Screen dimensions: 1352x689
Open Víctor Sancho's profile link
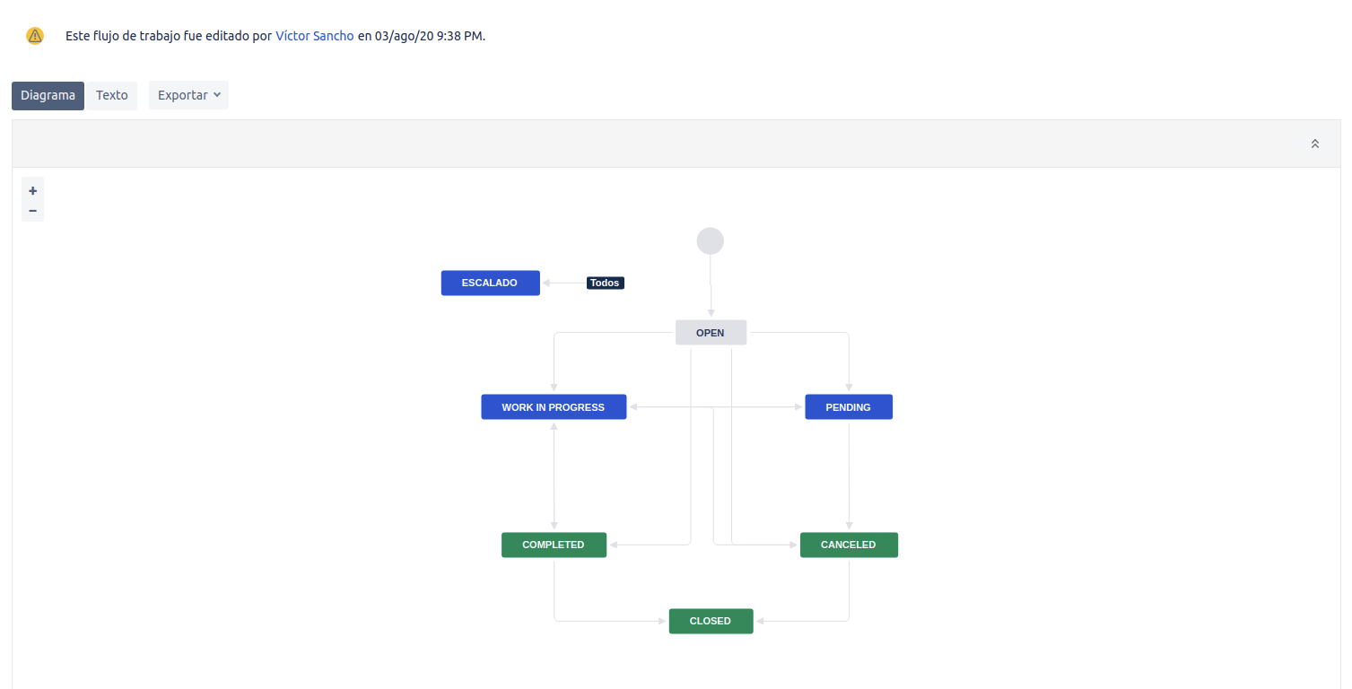pyautogui.click(x=315, y=36)
